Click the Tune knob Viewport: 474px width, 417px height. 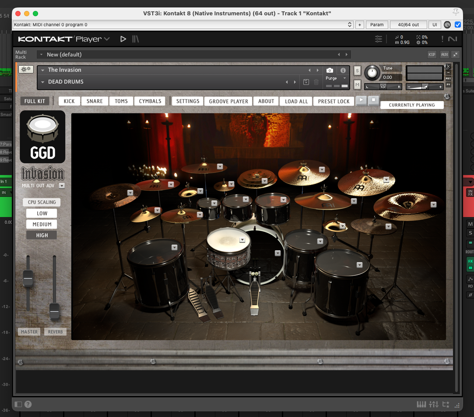[x=372, y=73]
